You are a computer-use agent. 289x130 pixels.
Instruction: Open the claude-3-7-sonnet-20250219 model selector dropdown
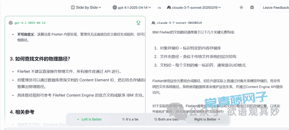point(194,7)
